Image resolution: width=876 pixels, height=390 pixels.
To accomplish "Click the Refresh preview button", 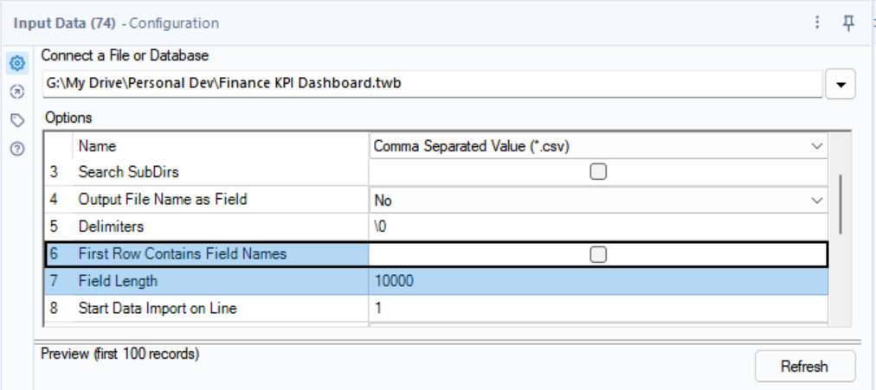I will 804,367.
